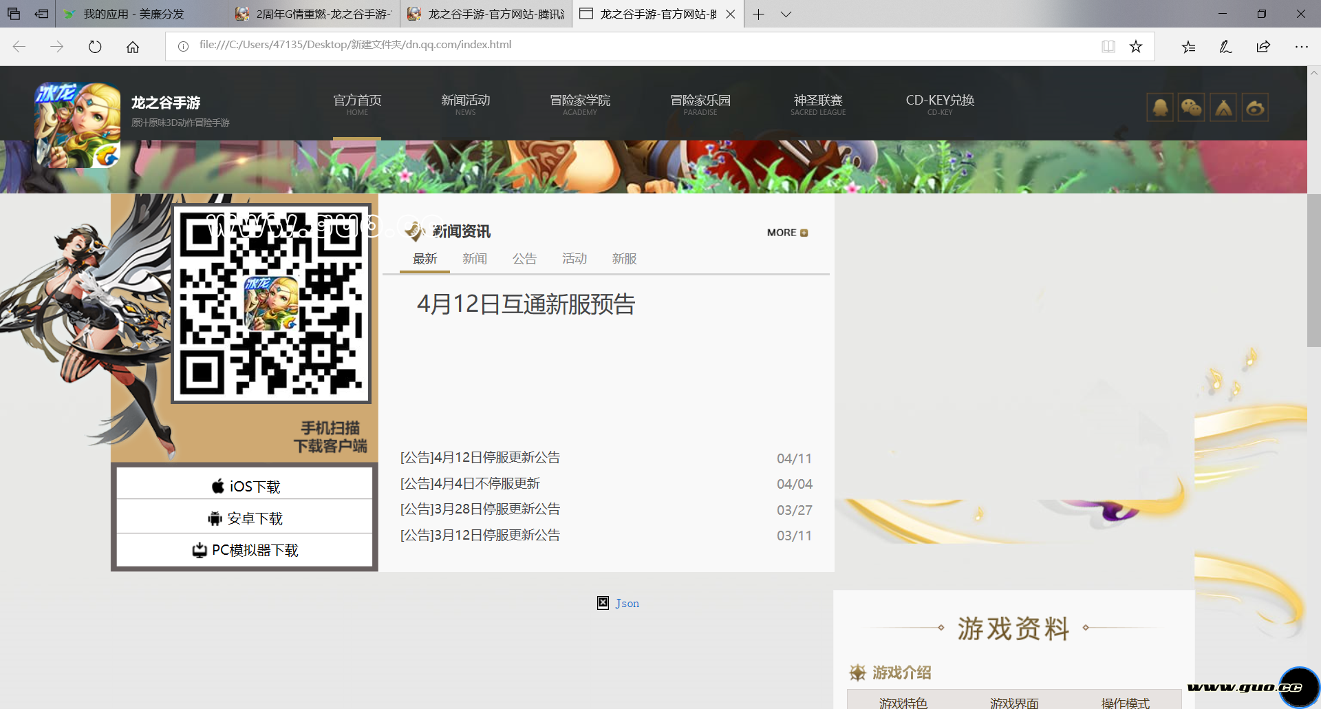This screenshot has width=1321, height=709.
Task: Open the favorites hub
Action: (1188, 47)
